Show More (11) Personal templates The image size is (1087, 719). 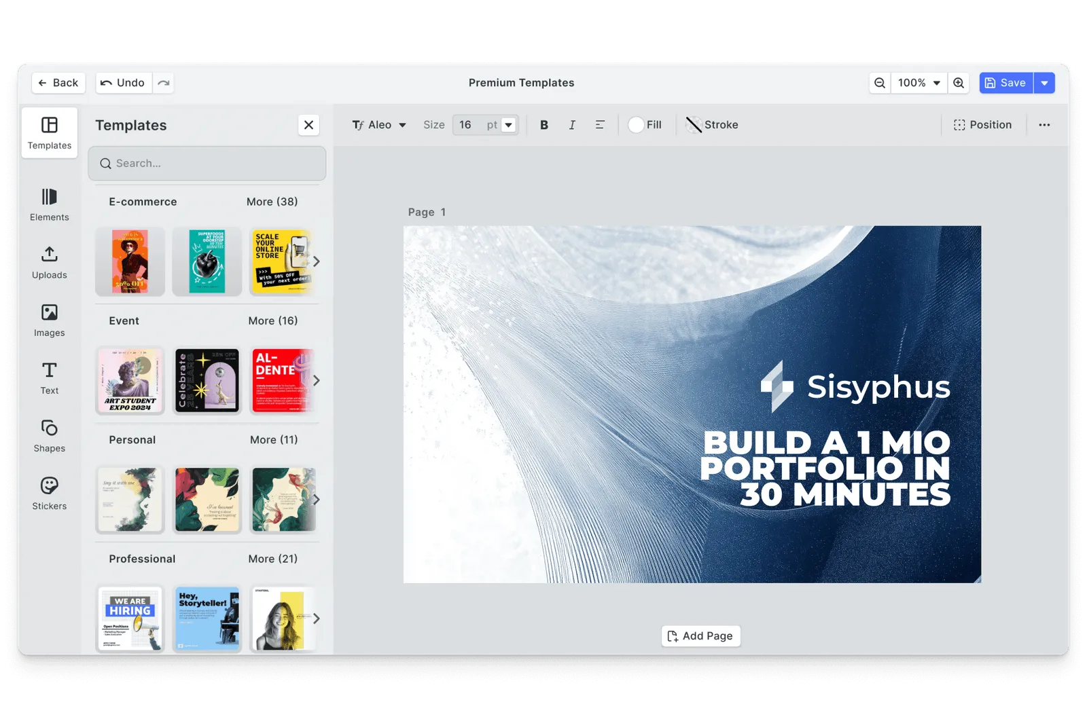tap(274, 440)
